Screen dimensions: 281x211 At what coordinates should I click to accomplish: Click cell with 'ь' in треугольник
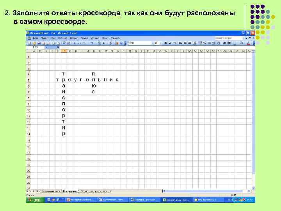click(x=100, y=80)
